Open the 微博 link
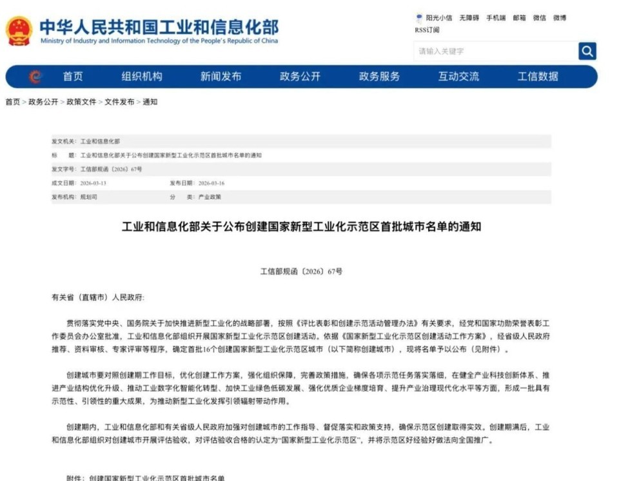 (560, 18)
